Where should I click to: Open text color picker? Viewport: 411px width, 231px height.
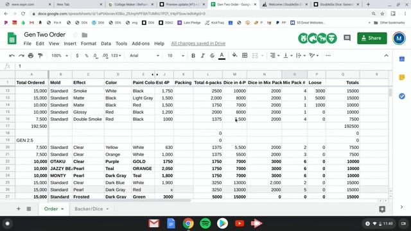tap(222, 56)
